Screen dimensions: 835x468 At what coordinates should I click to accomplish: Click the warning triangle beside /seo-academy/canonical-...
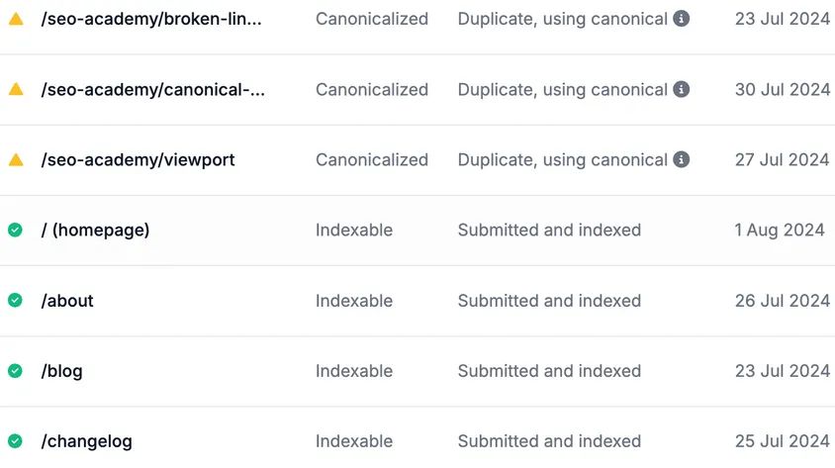coord(16,89)
